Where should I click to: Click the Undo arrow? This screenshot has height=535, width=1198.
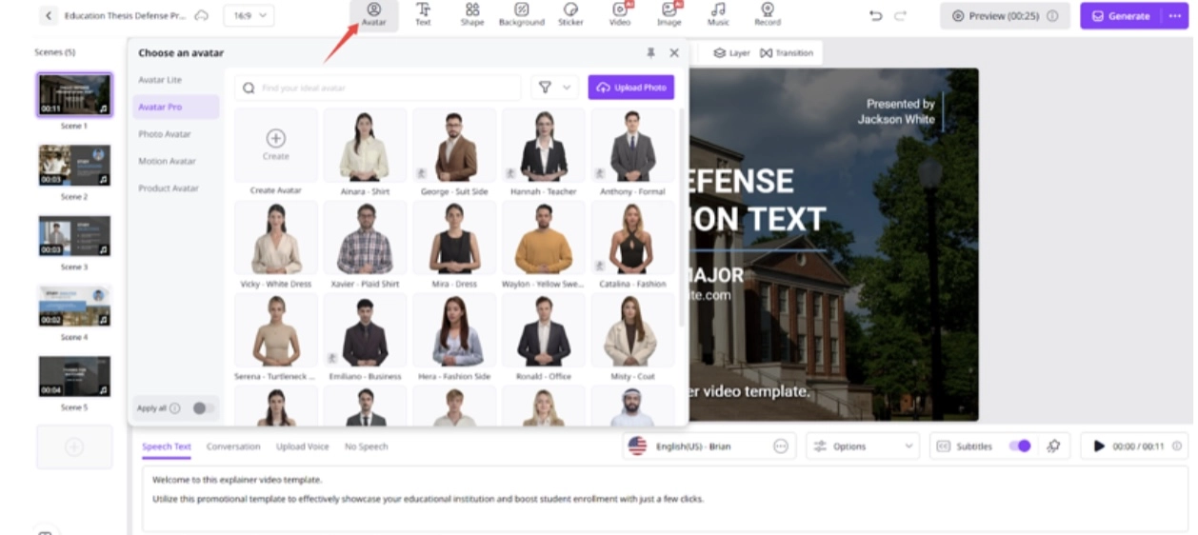875,16
